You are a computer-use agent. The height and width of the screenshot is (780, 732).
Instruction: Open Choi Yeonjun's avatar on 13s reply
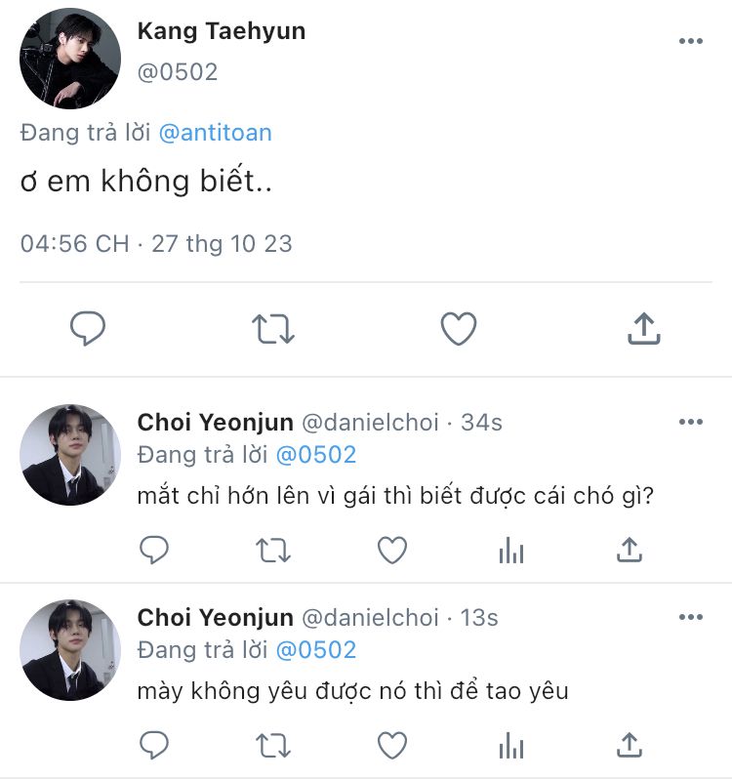tap(70, 650)
